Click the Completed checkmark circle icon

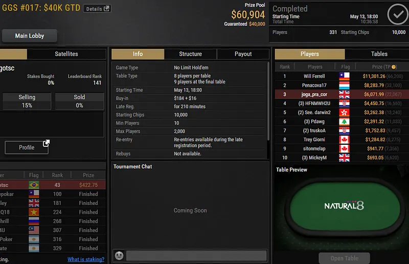[x=398, y=14]
